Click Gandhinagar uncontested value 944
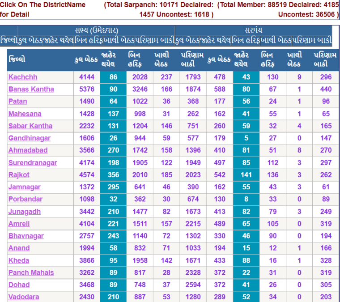The width and height of the screenshot is (340, 302). tap(140, 138)
